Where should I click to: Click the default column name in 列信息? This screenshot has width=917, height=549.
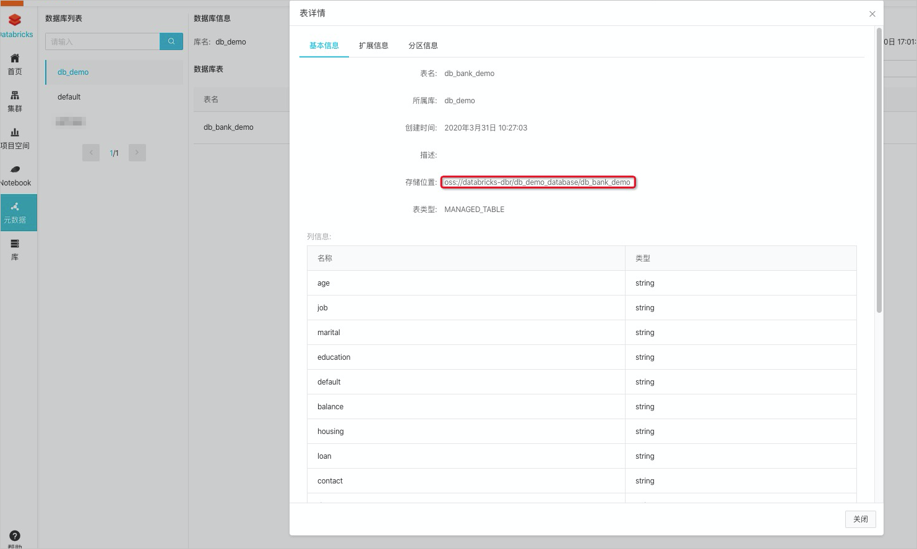point(329,382)
